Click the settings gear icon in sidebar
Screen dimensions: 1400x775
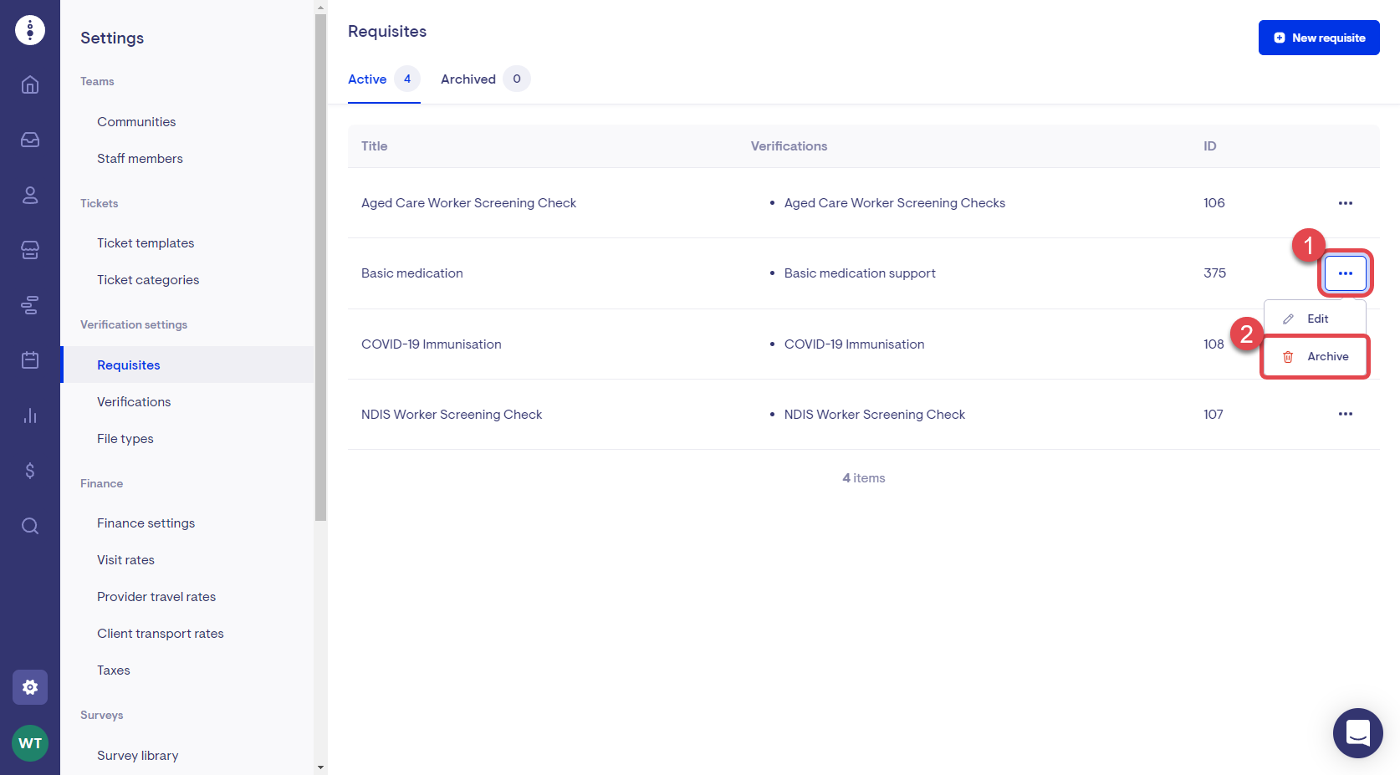click(30, 687)
